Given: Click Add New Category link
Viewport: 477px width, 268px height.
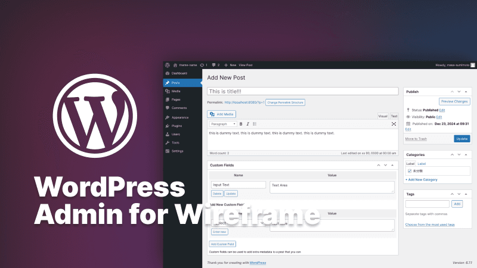Looking at the screenshot, I should pyautogui.click(x=422, y=180).
